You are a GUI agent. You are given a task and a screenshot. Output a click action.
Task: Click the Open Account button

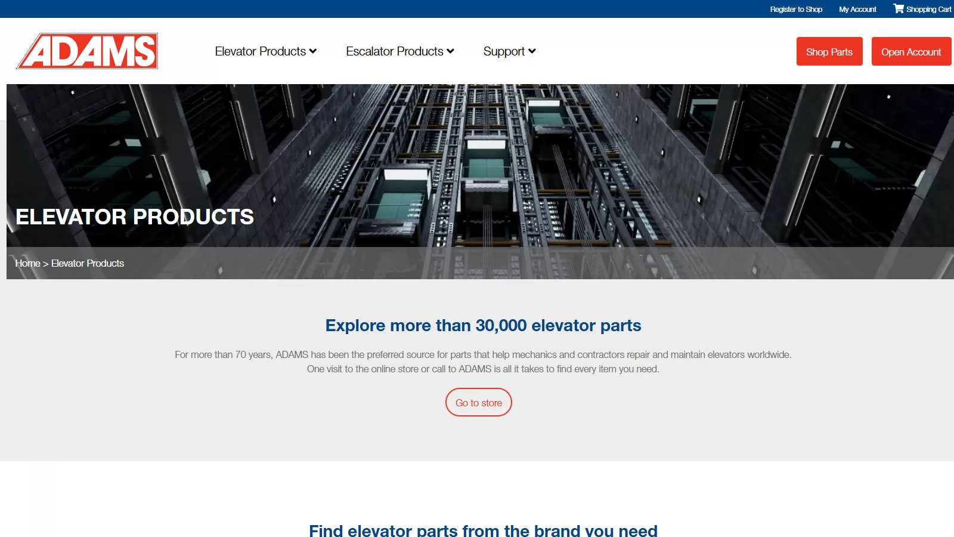tap(911, 52)
